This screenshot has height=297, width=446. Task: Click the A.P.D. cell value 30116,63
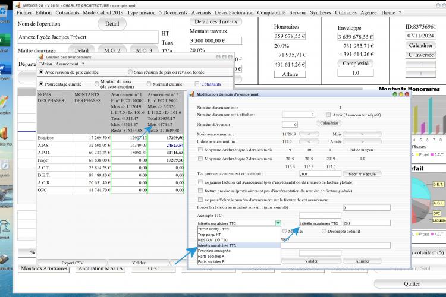[x=166, y=153]
